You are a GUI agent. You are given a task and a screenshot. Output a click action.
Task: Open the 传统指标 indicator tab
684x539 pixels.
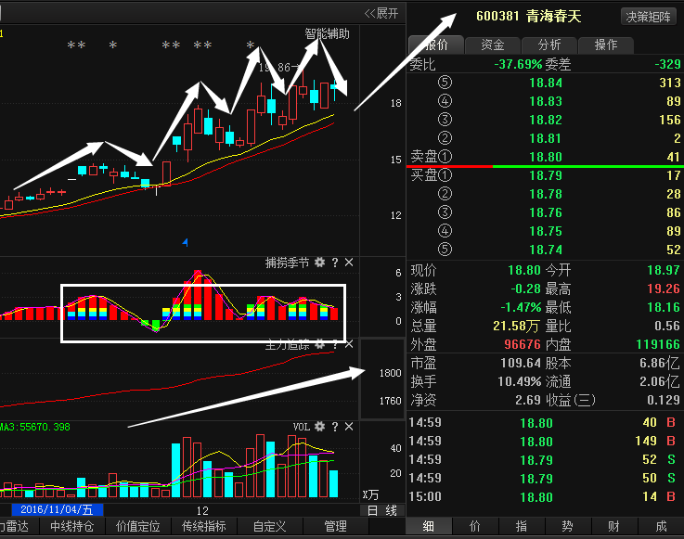click(204, 527)
